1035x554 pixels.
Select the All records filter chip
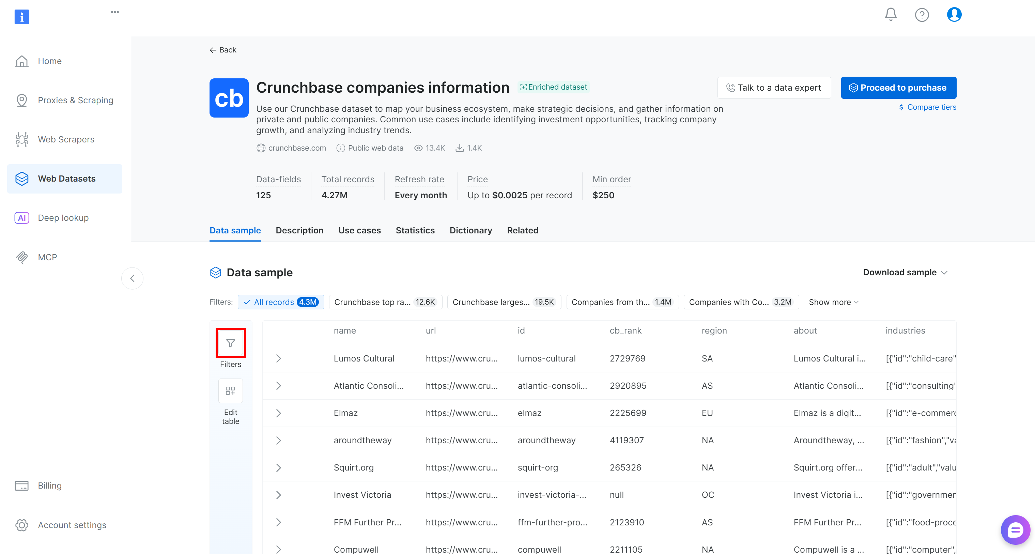[x=281, y=302]
